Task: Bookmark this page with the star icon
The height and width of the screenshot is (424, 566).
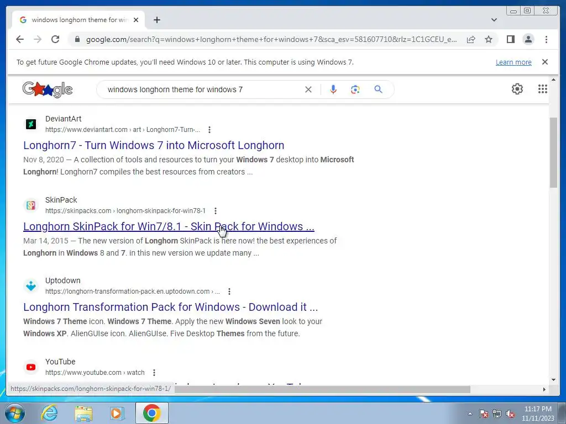Action: tap(489, 39)
